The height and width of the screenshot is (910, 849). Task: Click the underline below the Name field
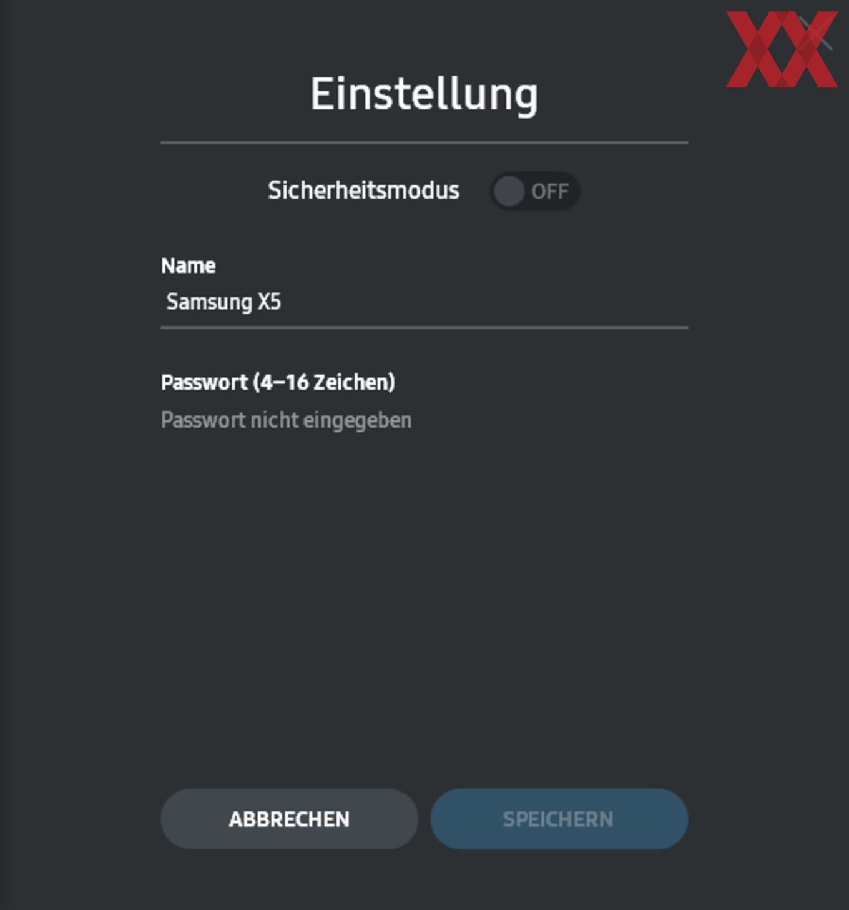pos(424,327)
